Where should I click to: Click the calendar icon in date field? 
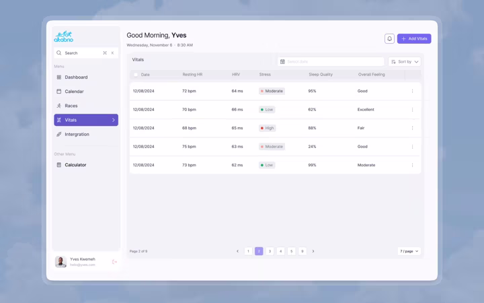click(x=282, y=61)
